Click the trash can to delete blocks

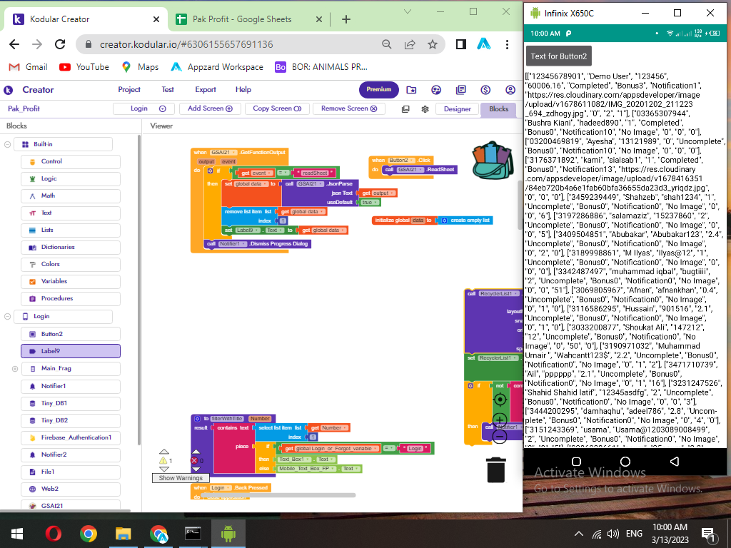pos(496,471)
